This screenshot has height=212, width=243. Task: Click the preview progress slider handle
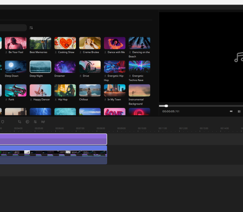(166, 106)
